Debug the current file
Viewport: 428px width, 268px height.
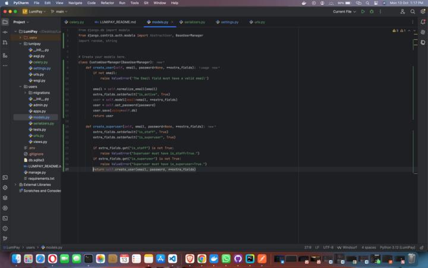tap(372, 11)
